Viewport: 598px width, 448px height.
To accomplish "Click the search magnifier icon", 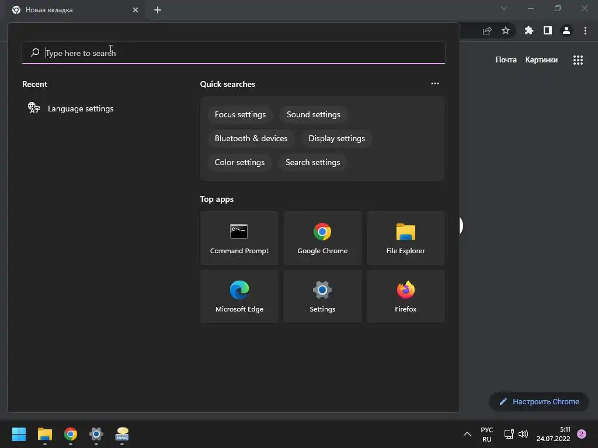I will click(35, 52).
